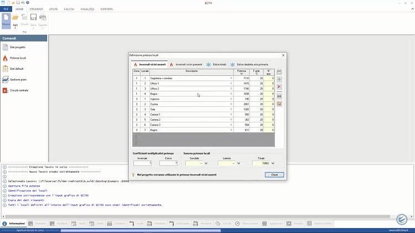The height and width of the screenshot is (233, 415).
Task: Open description dropdown for Camera 3 row
Action: [231, 125]
